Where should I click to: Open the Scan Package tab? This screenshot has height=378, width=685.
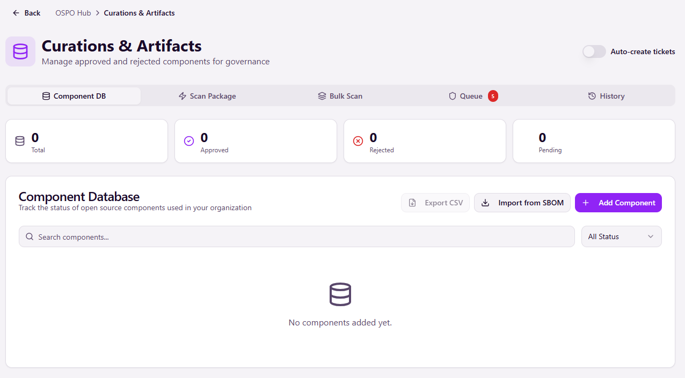tap(207, 96)
